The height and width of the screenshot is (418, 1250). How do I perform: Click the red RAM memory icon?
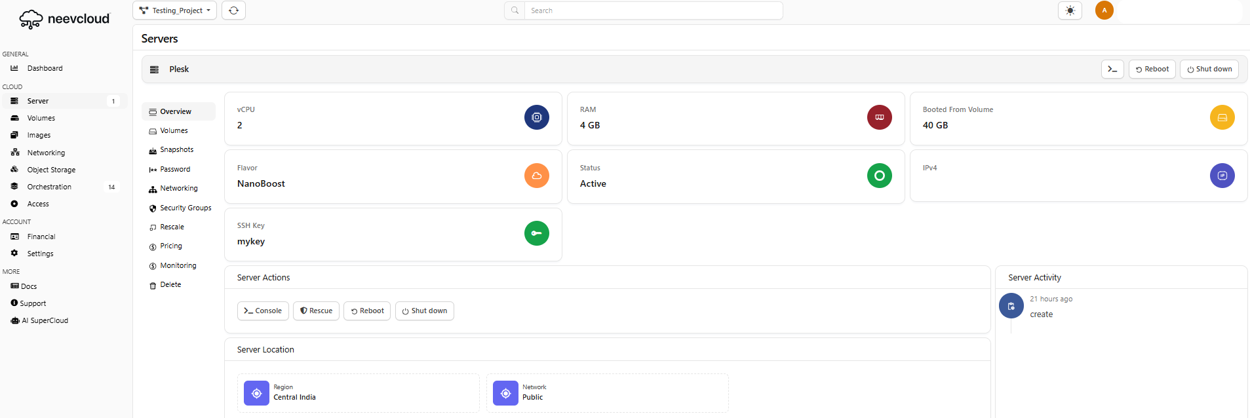(x=879, y=117)
